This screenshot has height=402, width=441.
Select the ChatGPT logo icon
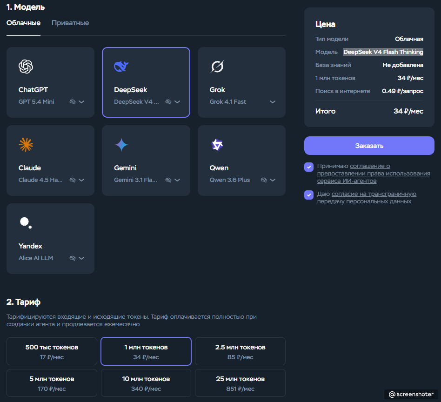pos(26,67)
